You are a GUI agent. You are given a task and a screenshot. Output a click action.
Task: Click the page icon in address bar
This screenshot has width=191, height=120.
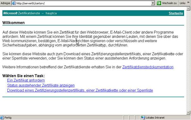coord(14,3)
